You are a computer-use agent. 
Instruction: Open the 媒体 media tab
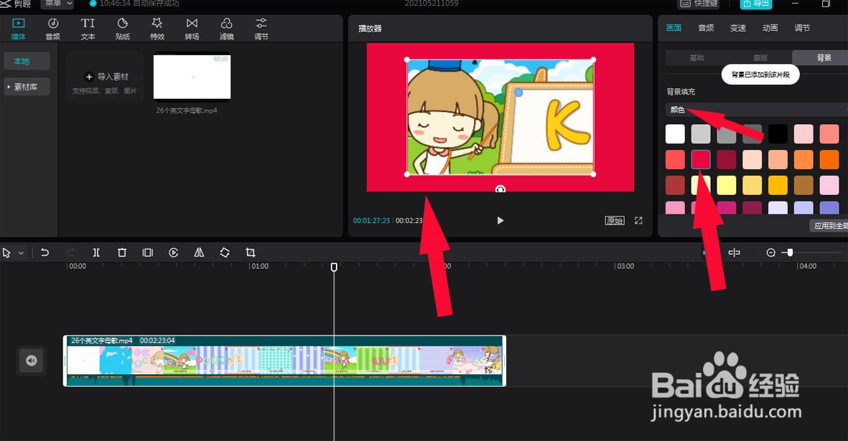coord(19,29)
